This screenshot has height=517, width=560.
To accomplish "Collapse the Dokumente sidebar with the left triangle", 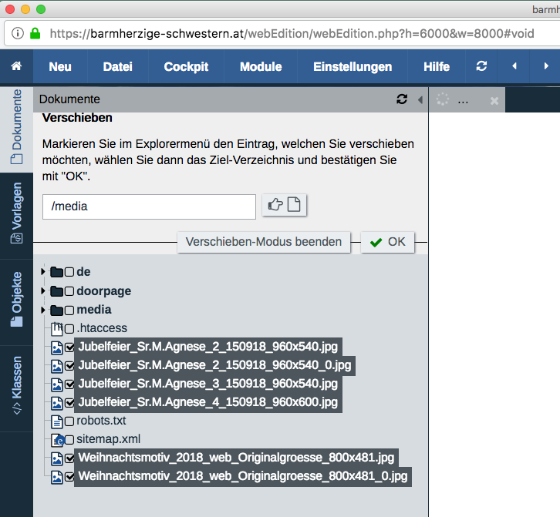I will pyautogui.click(x=420, y=99).
